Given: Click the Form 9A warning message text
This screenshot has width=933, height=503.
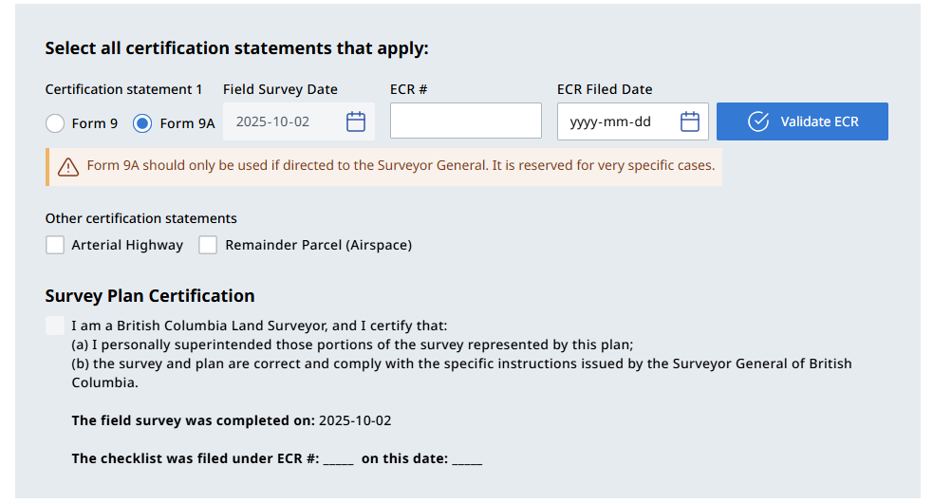Looking at the screenshot, I should pos(400,166).
